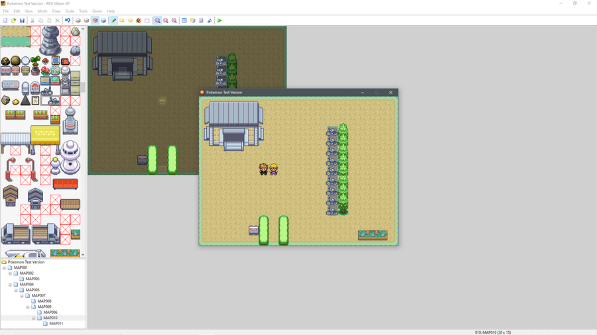
Task: Select MAP008 in the map tree
Action: click(x=44, y=301)
